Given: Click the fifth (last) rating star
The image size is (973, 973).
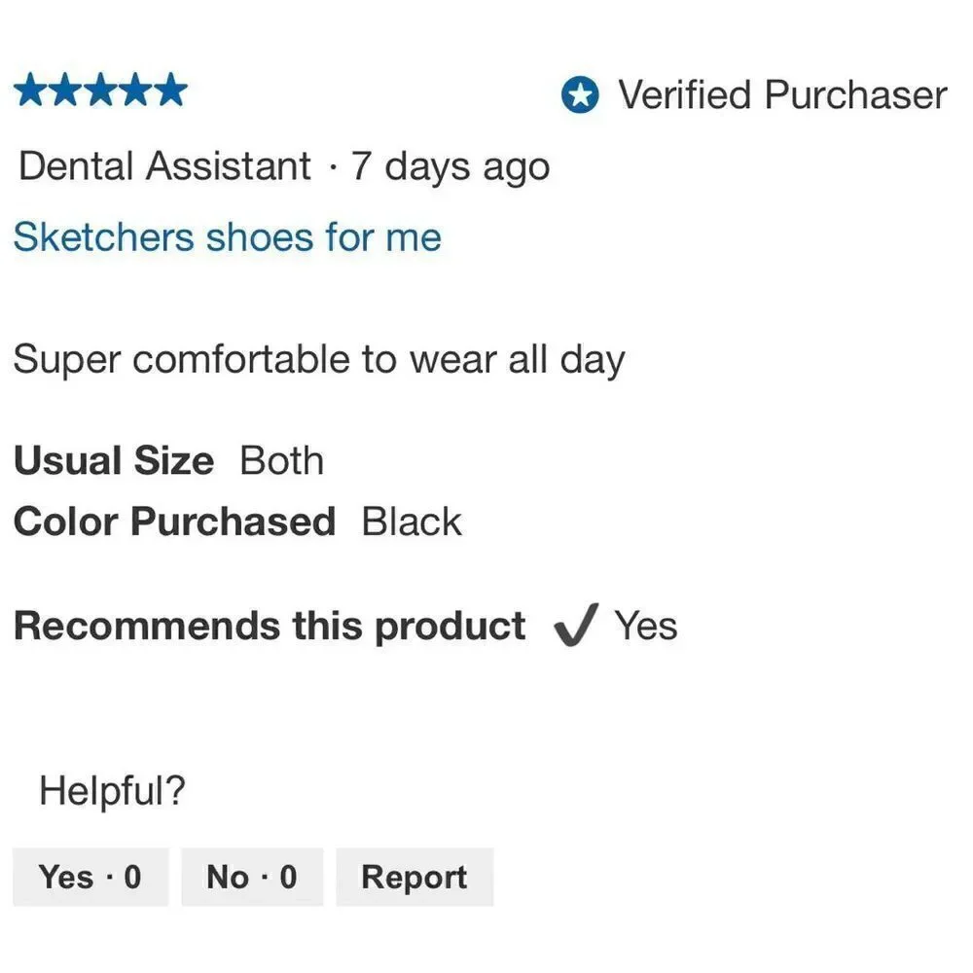Looking at the screenshot, I should [170, 90].
